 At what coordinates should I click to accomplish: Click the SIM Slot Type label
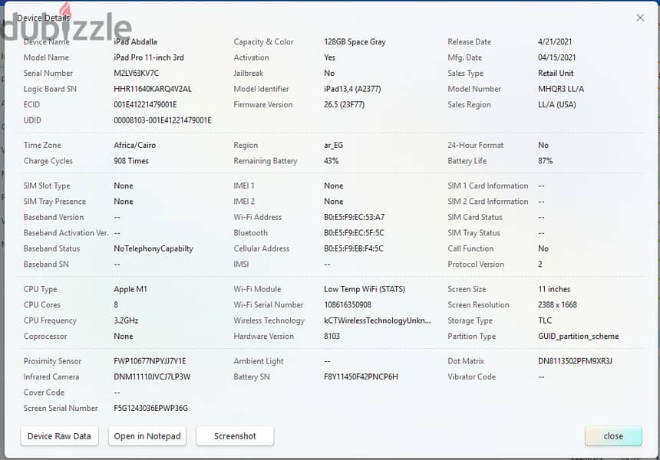click(47, 186)
